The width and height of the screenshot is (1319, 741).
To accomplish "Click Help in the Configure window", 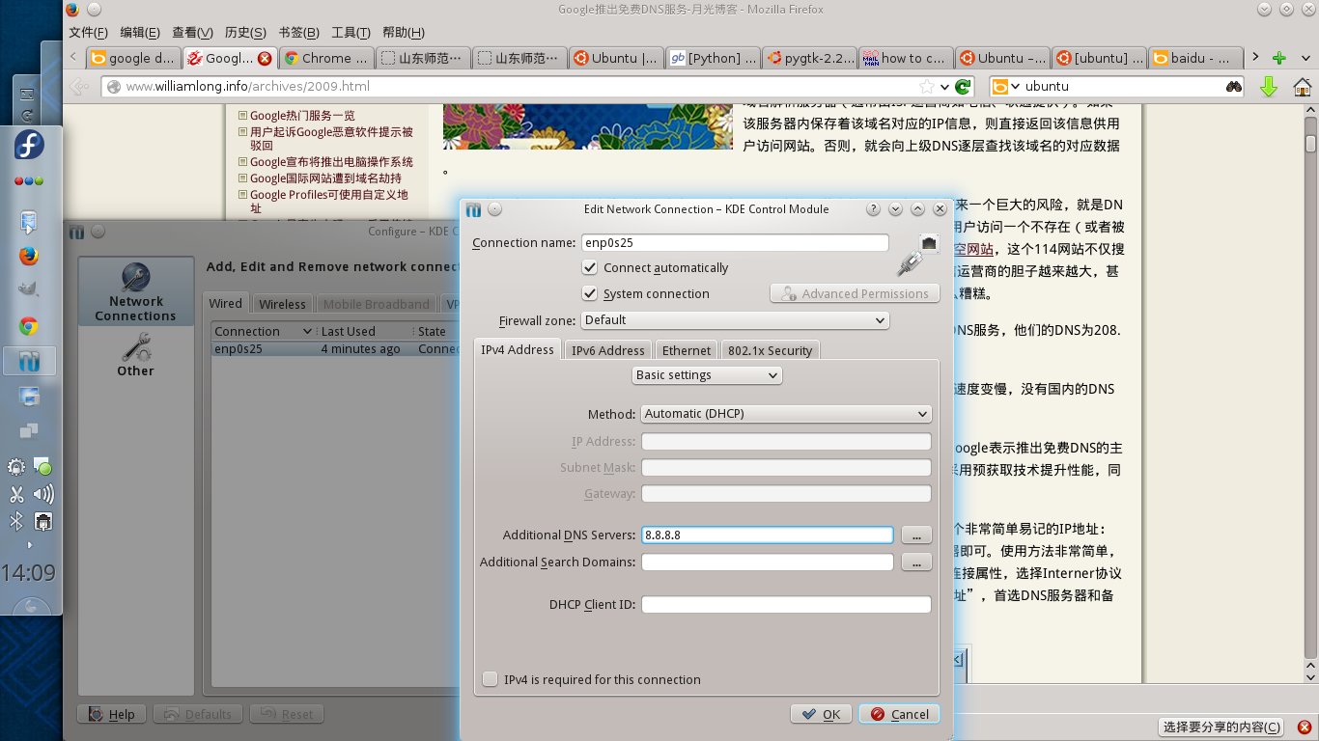I will (111, 714).
